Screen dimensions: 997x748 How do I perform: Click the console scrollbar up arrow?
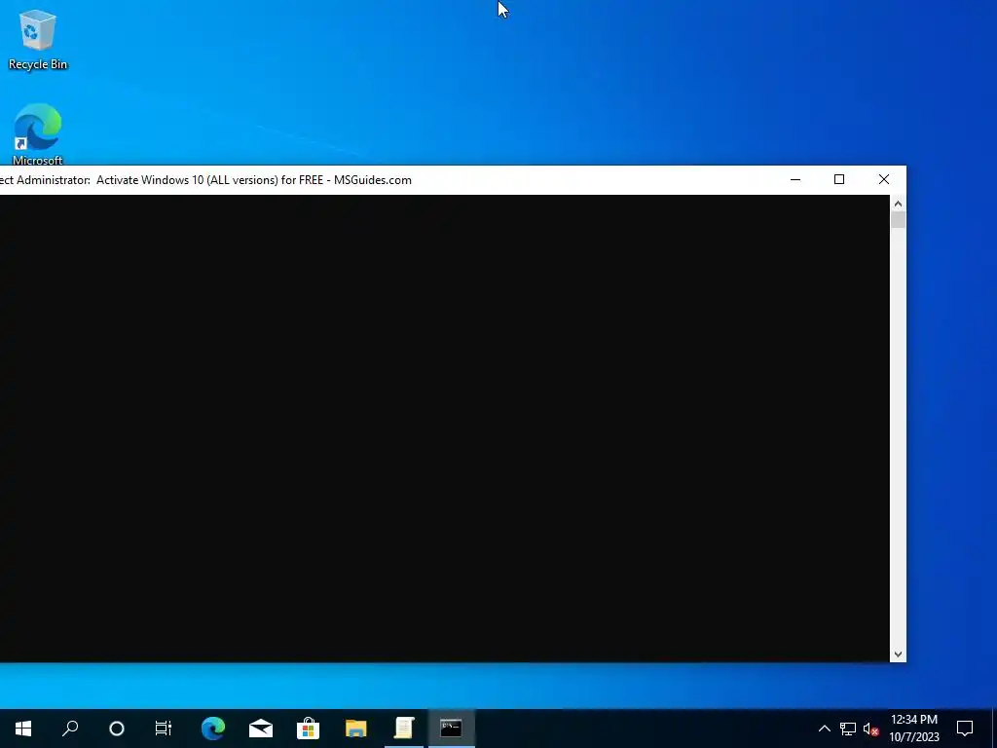[x=898, y=205]
